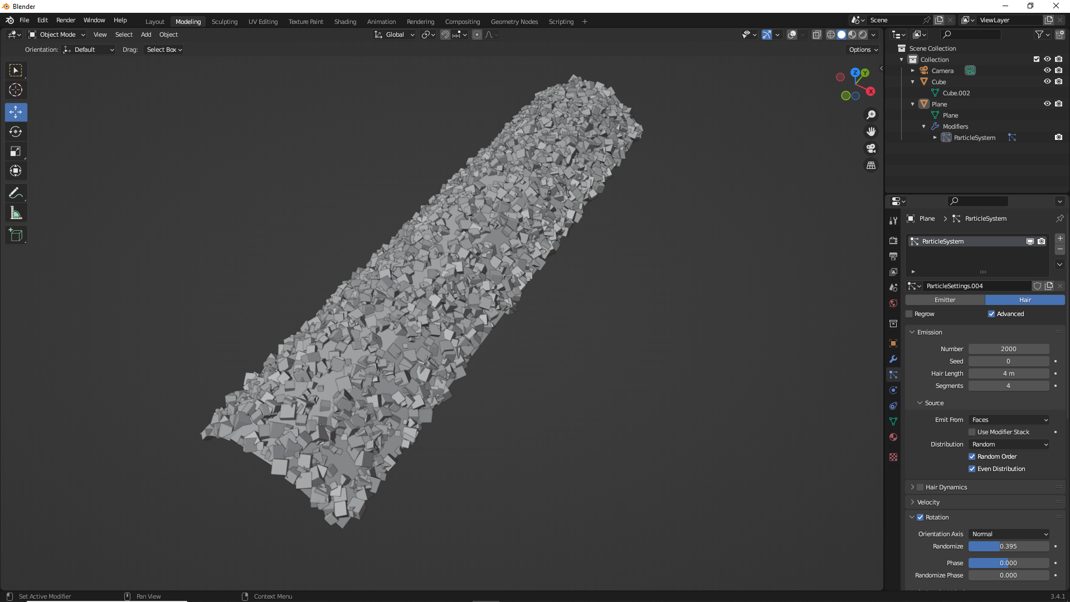The image size is (1070, 602).
Task: Open the Render menu
Action: pos(66,20)
